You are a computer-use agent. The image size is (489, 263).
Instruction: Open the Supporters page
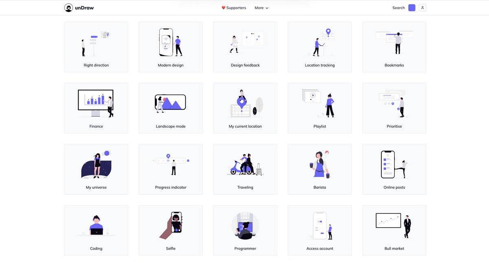click(x=234, y=7)
